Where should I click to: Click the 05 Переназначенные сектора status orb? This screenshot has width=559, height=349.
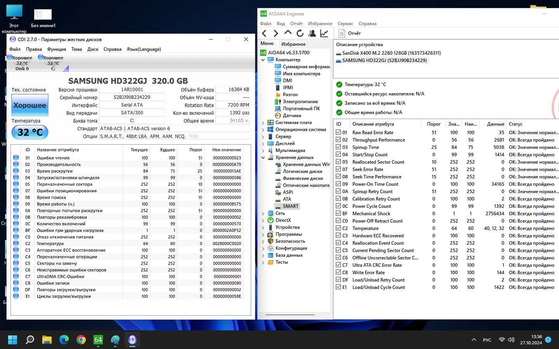click(x=16, y=184)
